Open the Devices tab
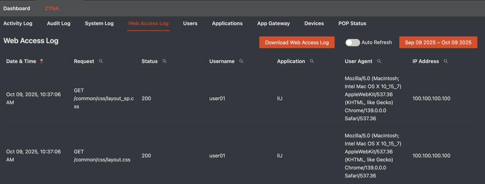The height and width of the screenshot is (184, 485). pos(314,23)
